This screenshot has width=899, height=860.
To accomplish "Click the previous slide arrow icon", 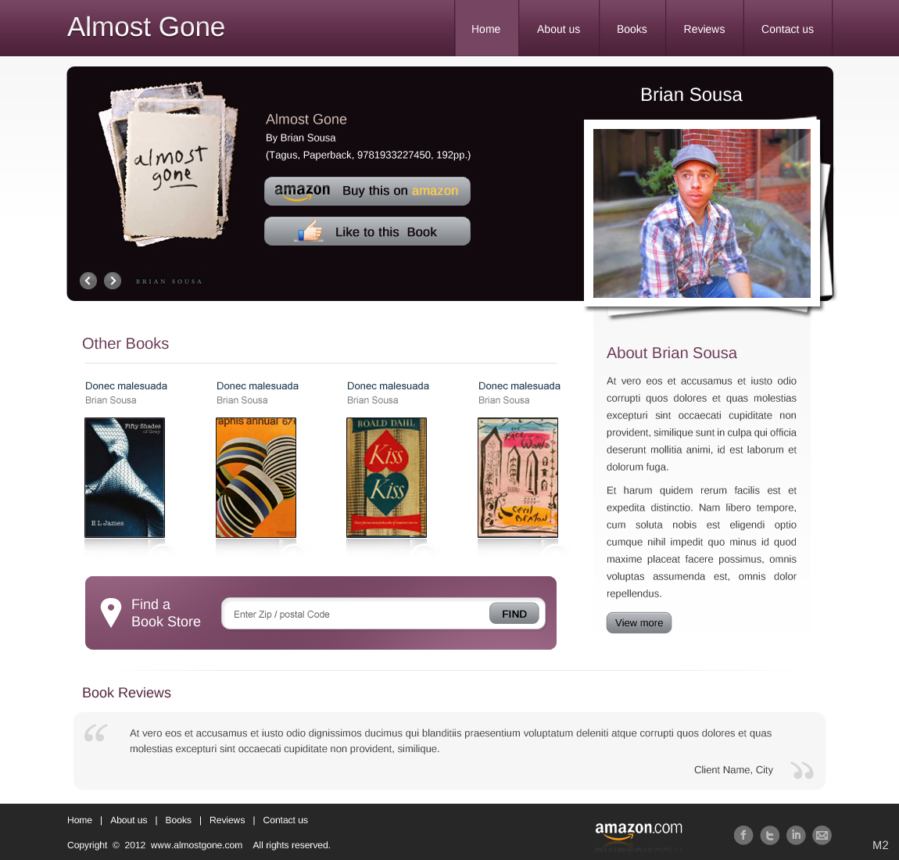I will click(88, 281).
